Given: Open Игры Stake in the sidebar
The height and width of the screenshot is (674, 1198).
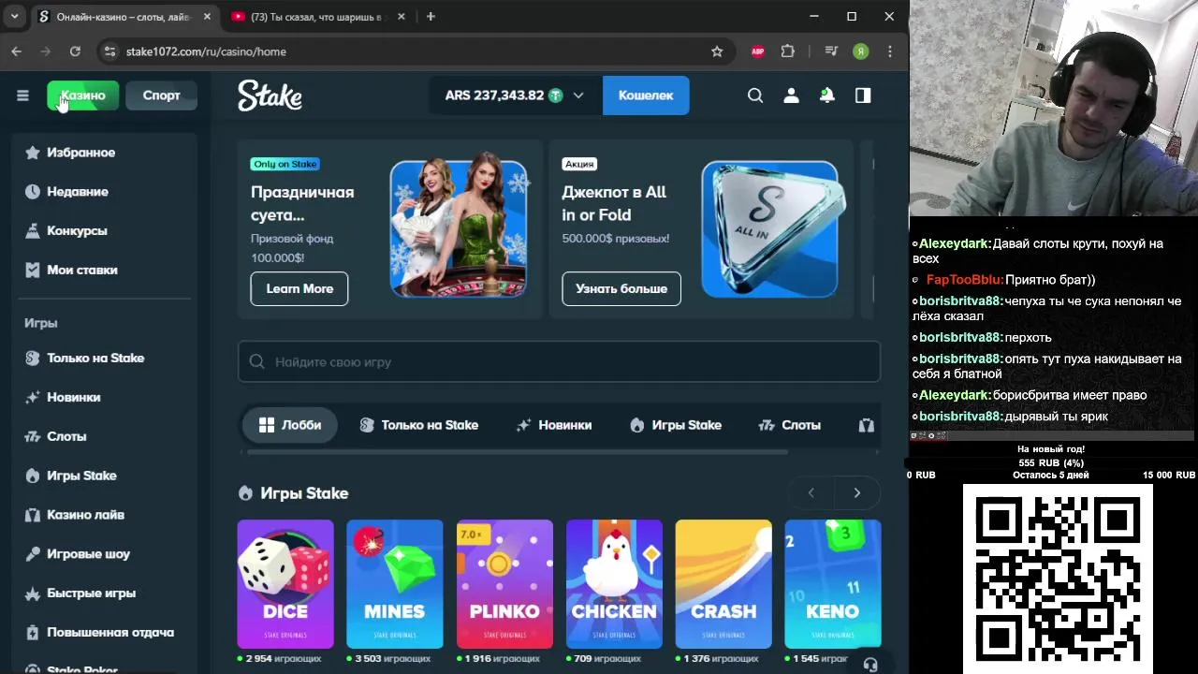Looking at the screenshot, I should [105, 476].
